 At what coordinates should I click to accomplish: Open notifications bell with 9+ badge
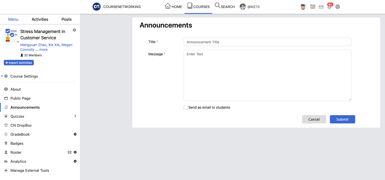(x=330, y=6)
